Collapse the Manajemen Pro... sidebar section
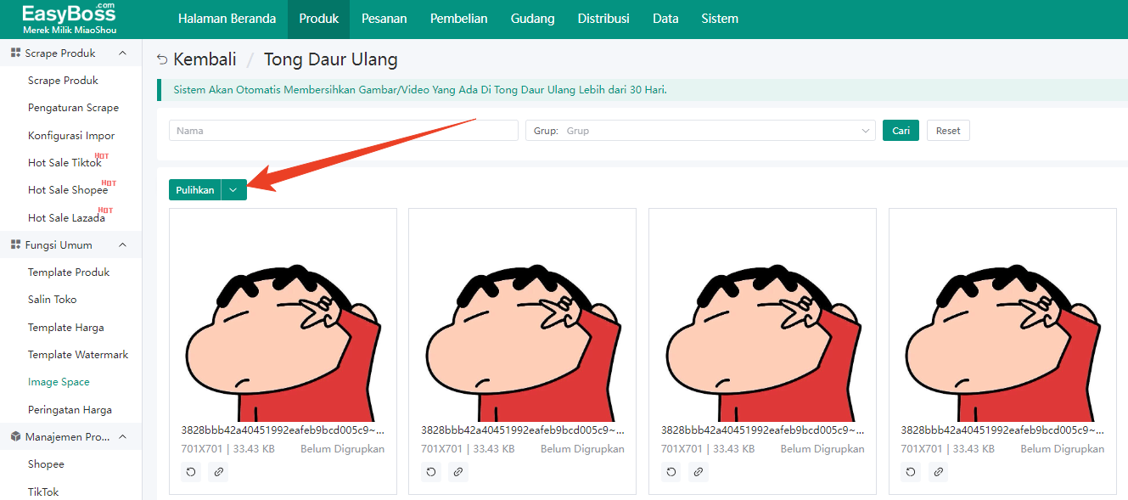 click(122, 436)
